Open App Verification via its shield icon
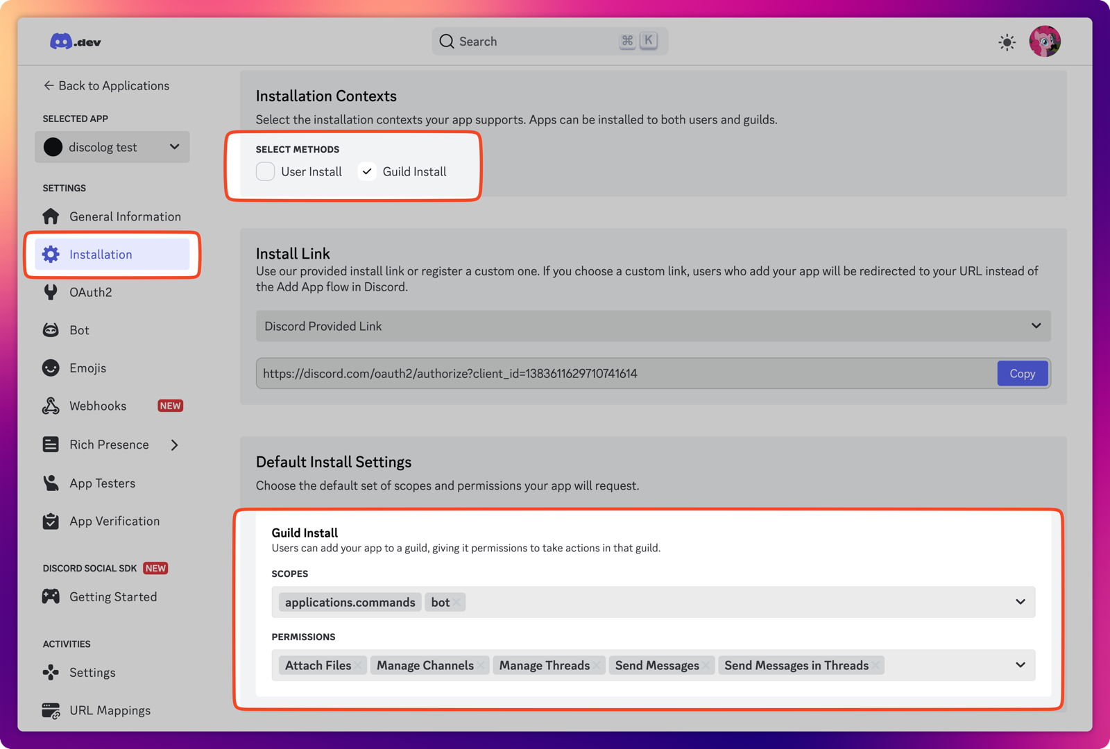 coord(51,521)
